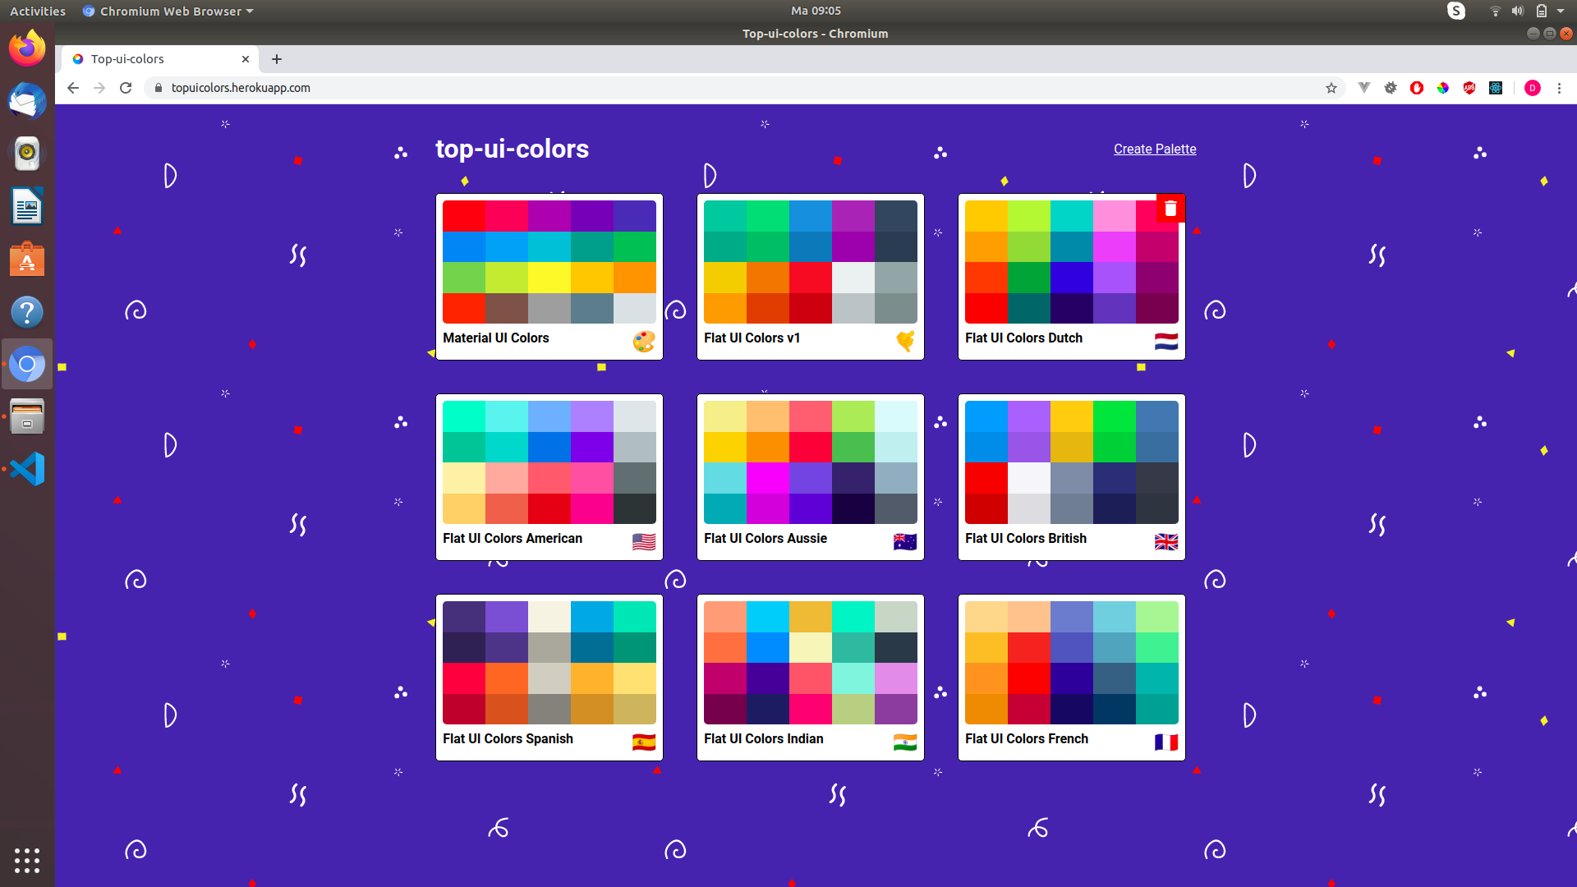Open the Activities overview
This screenshot has width=1577, height=887.
point(37,11)
